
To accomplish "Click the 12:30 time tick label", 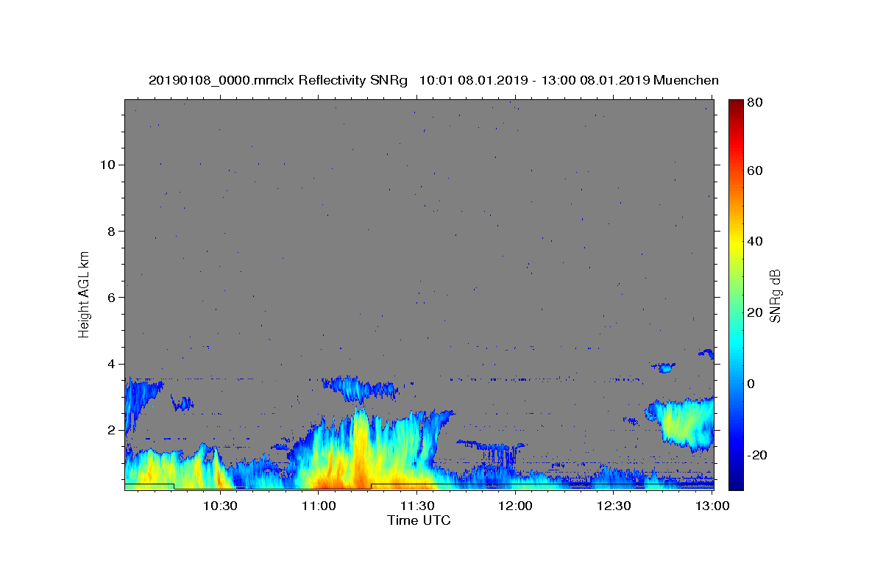I will 614,506.
